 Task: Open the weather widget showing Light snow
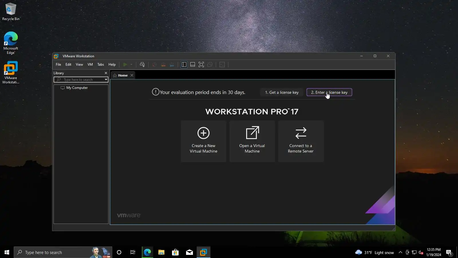374,253
